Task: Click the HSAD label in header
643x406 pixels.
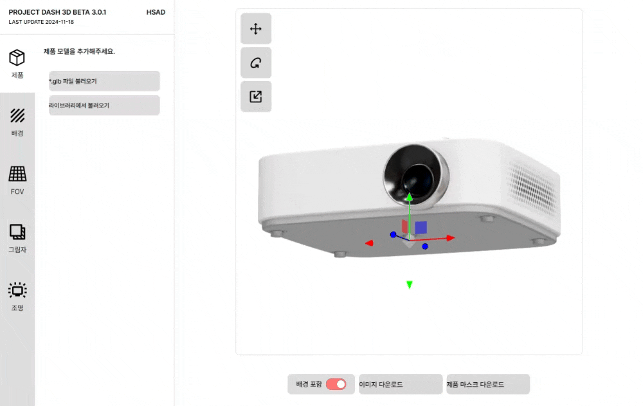Action: [156, 12]
